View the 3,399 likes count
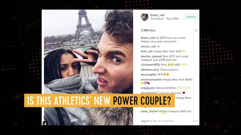The height and width of the screenshot is (135, 241). [x=148, y=30]
